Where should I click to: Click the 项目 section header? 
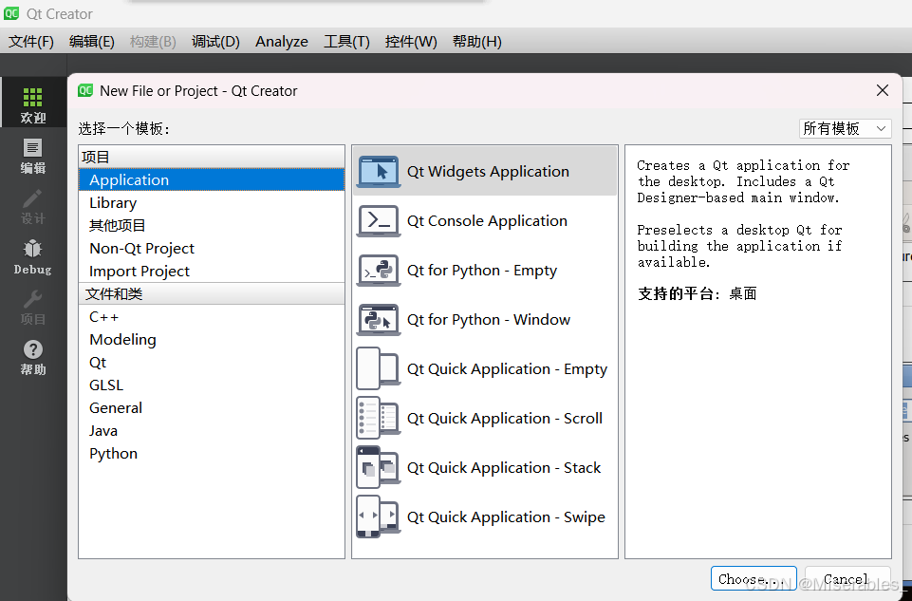point(212,157)
